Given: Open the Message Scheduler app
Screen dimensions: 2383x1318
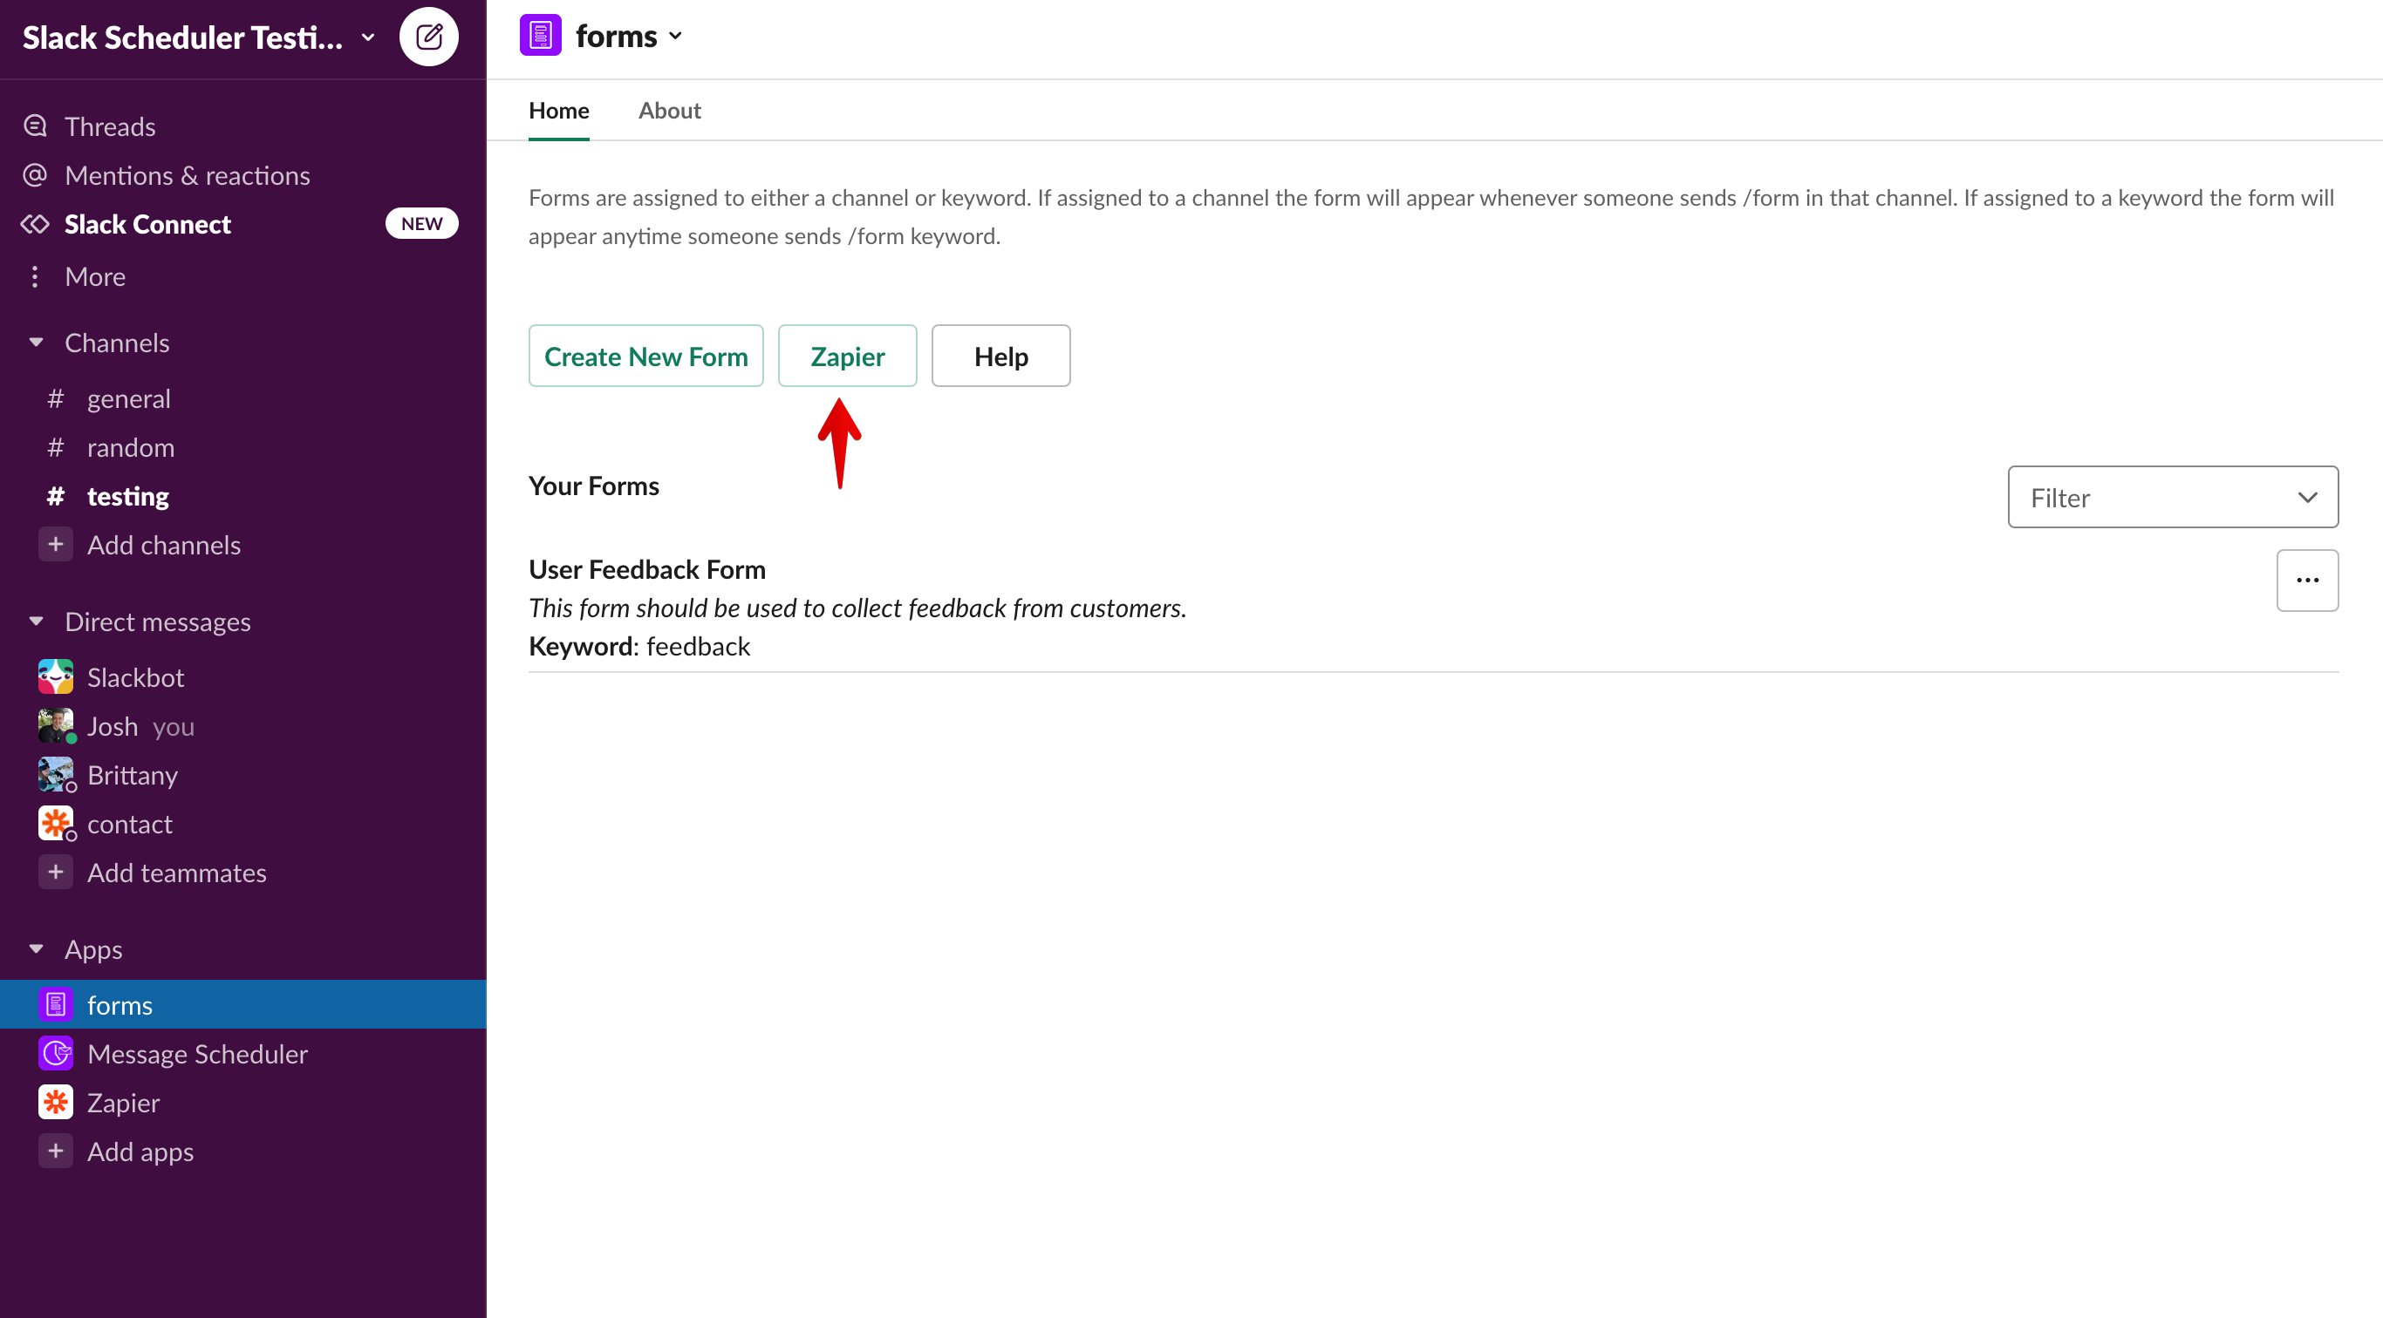Looking at the screenshot, I should tap(197, 1053).
